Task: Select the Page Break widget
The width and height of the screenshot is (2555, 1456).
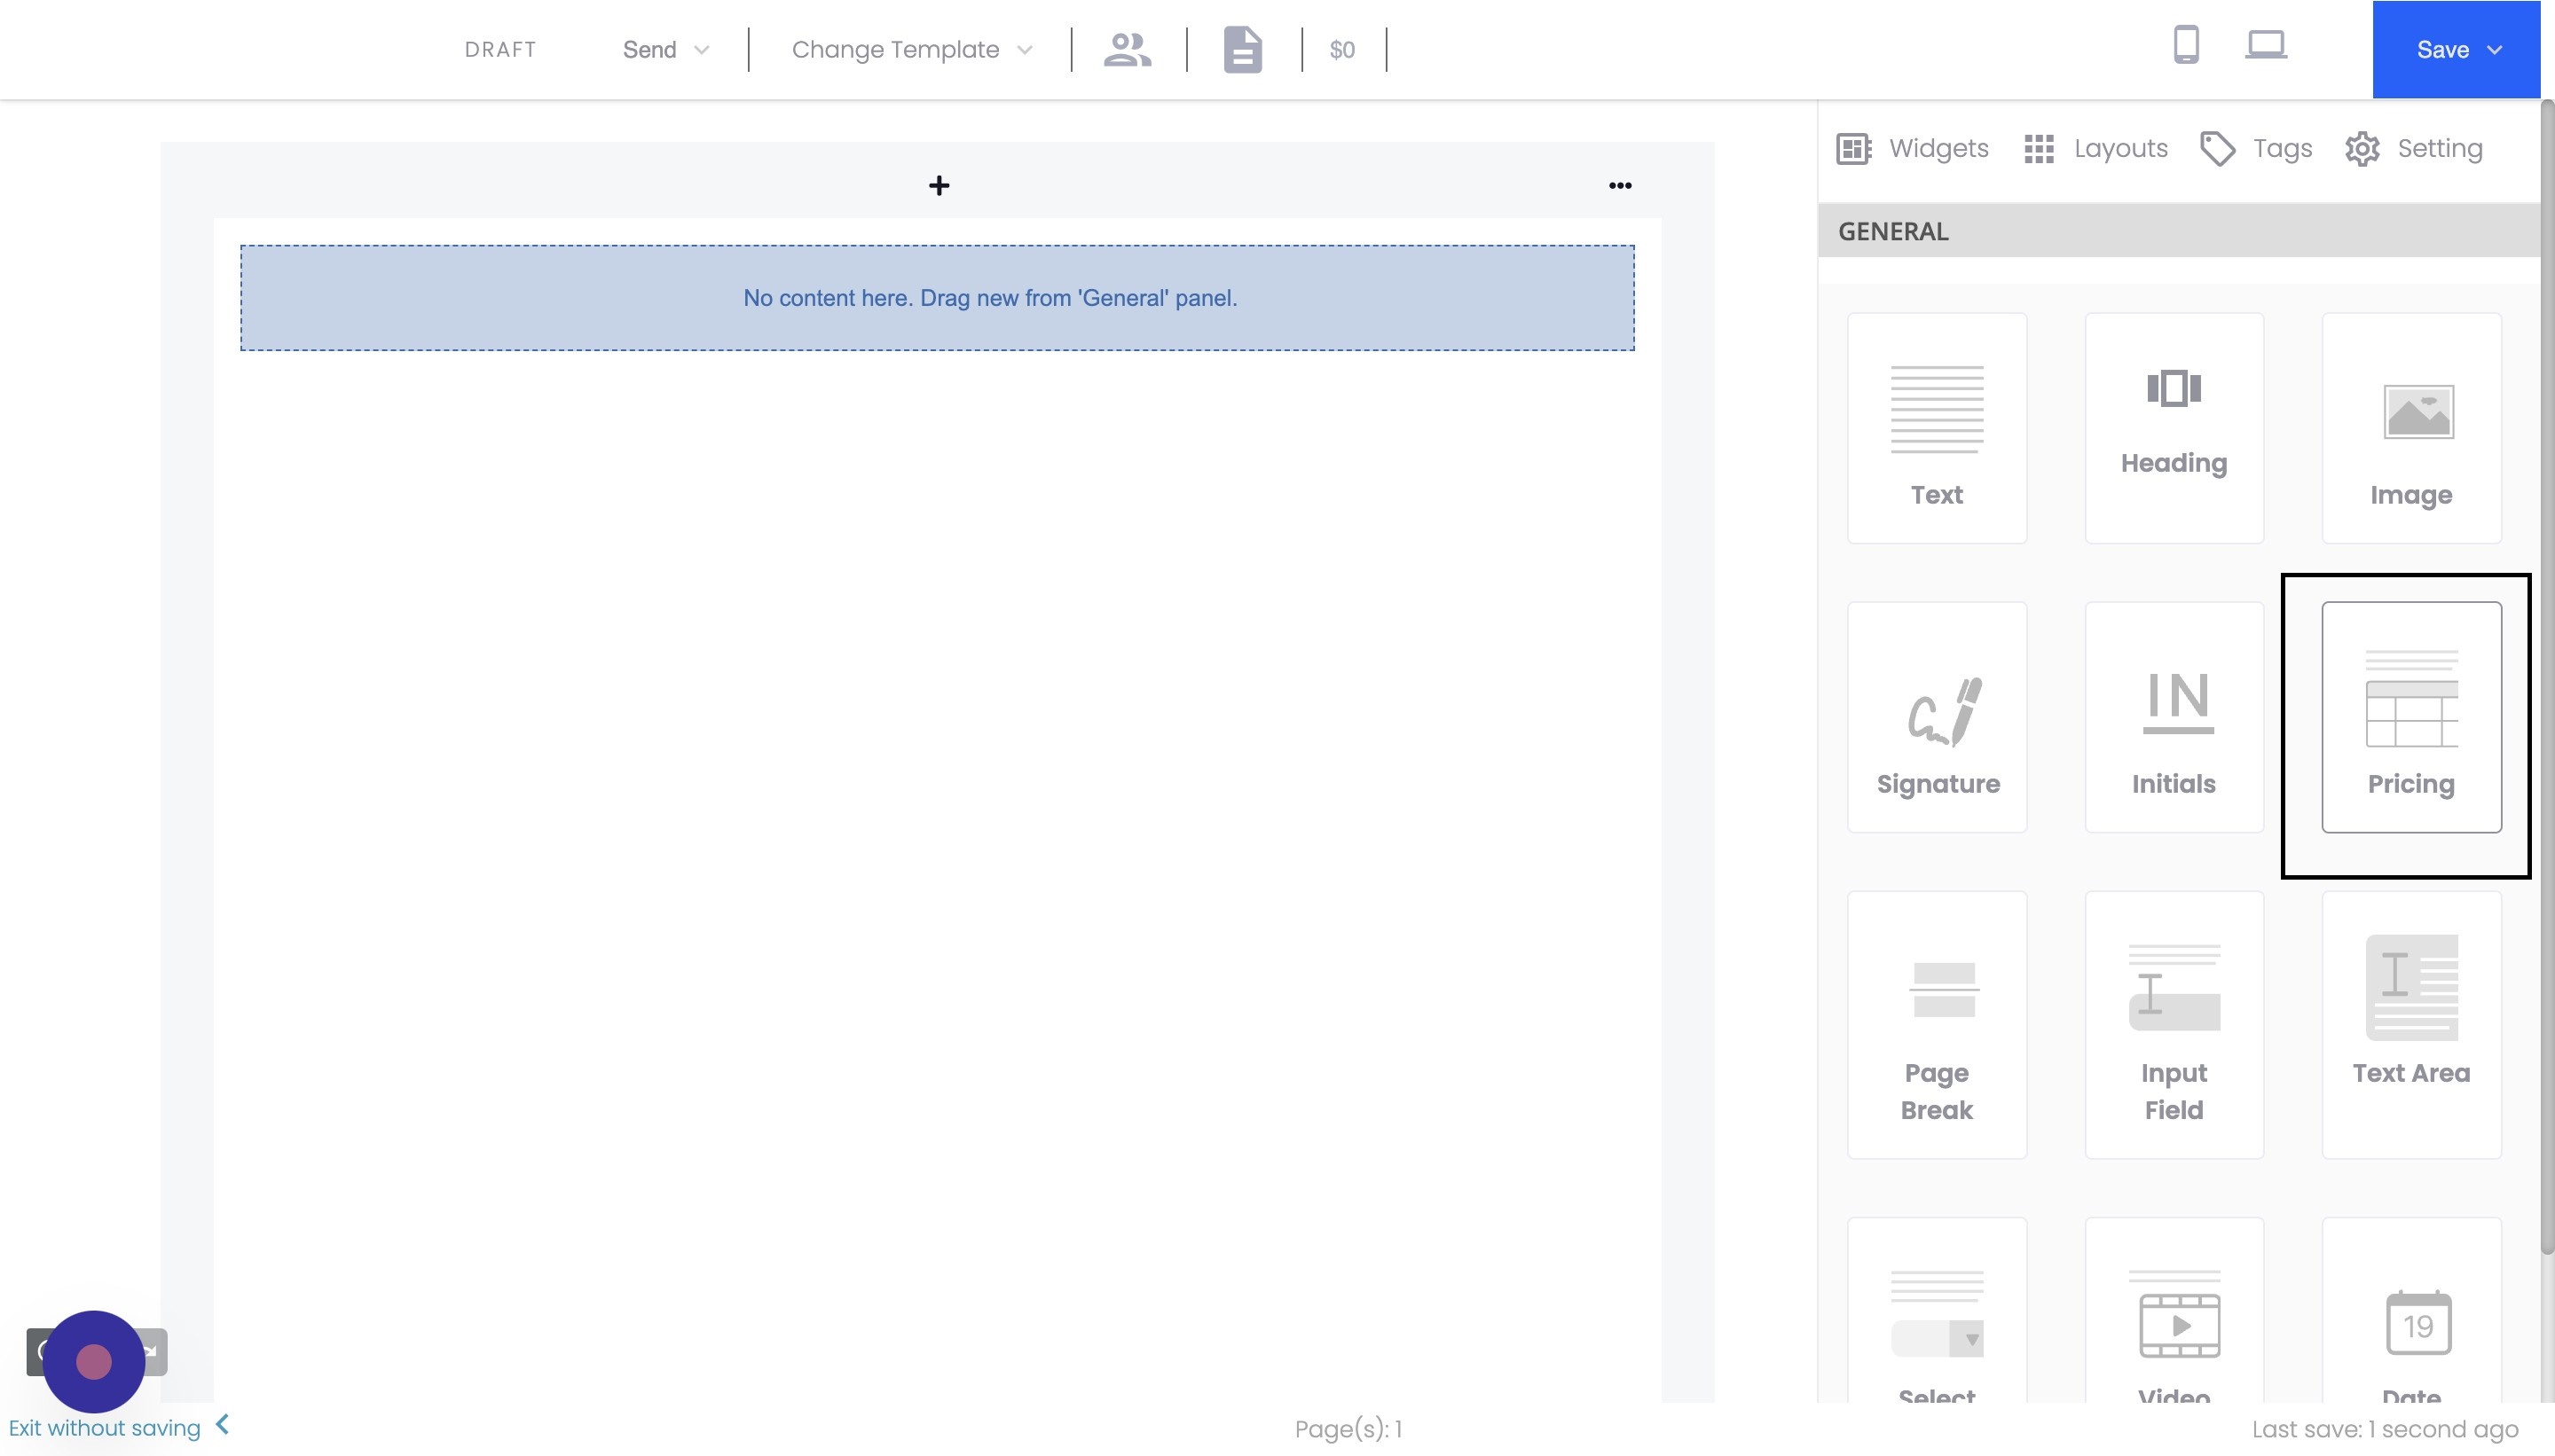Action: pos(1936,1025)
